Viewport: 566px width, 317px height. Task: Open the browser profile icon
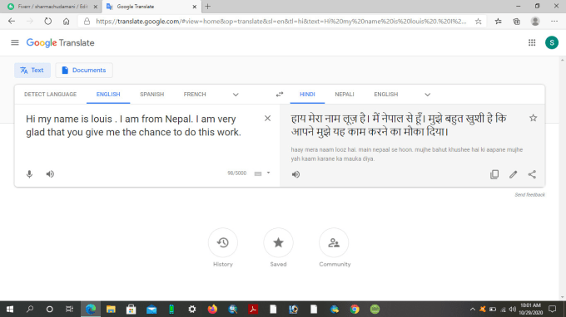pos(535,22)
